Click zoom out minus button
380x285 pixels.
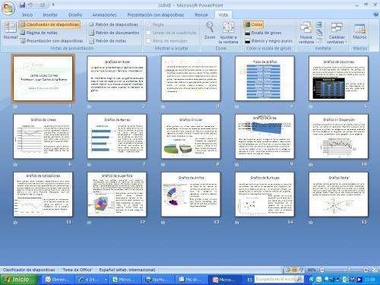pos(321,270)
